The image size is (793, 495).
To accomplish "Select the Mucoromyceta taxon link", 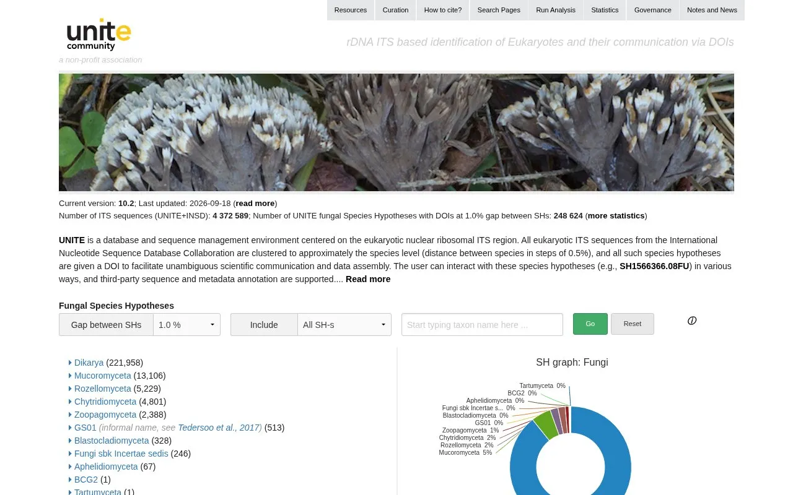I will [x=103, y=376].
